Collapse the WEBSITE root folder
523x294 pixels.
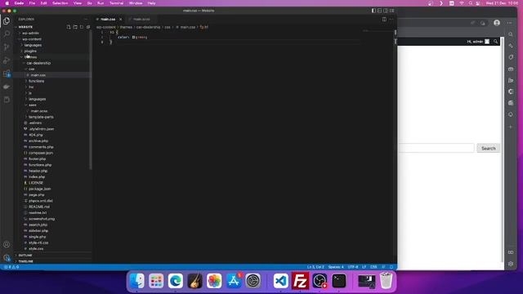click(25, 27)
